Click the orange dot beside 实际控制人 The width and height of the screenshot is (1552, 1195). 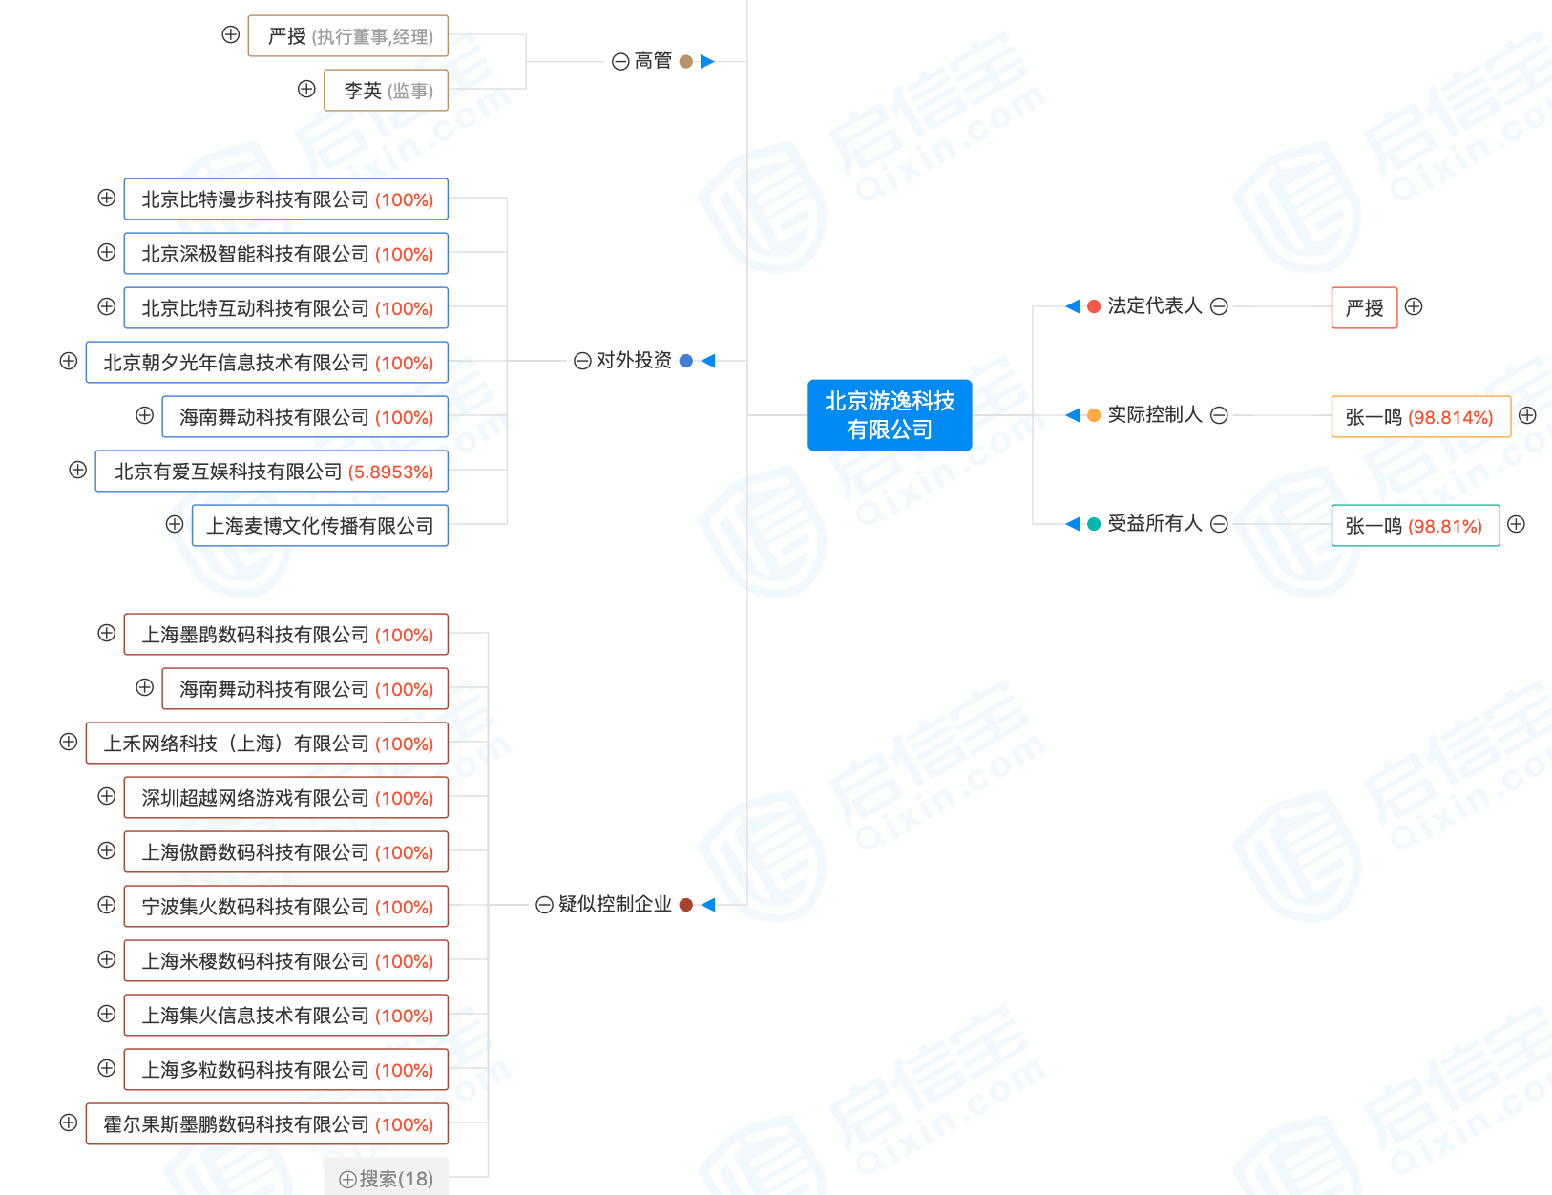1092,415
